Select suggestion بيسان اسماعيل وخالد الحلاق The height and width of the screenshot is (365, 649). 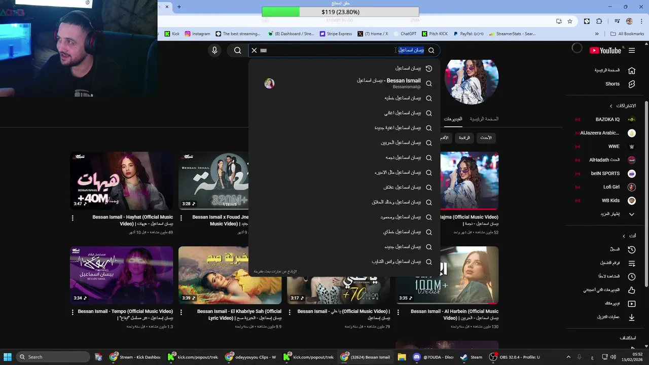(x=344, y=202)
